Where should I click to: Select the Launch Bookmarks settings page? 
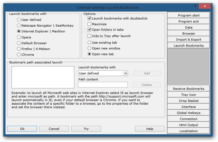point(189,46)
